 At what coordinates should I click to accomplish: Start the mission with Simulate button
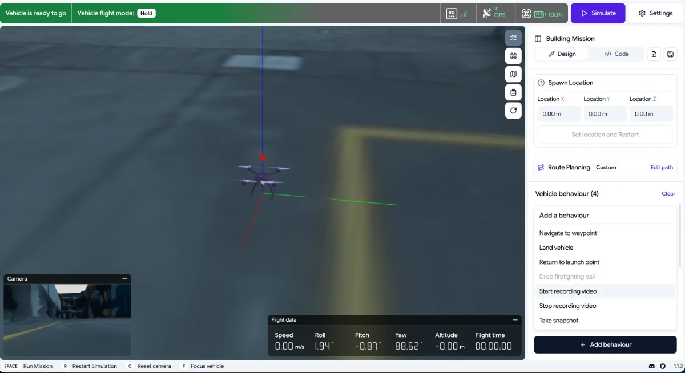pyautogui.click(x=598, y=13)
